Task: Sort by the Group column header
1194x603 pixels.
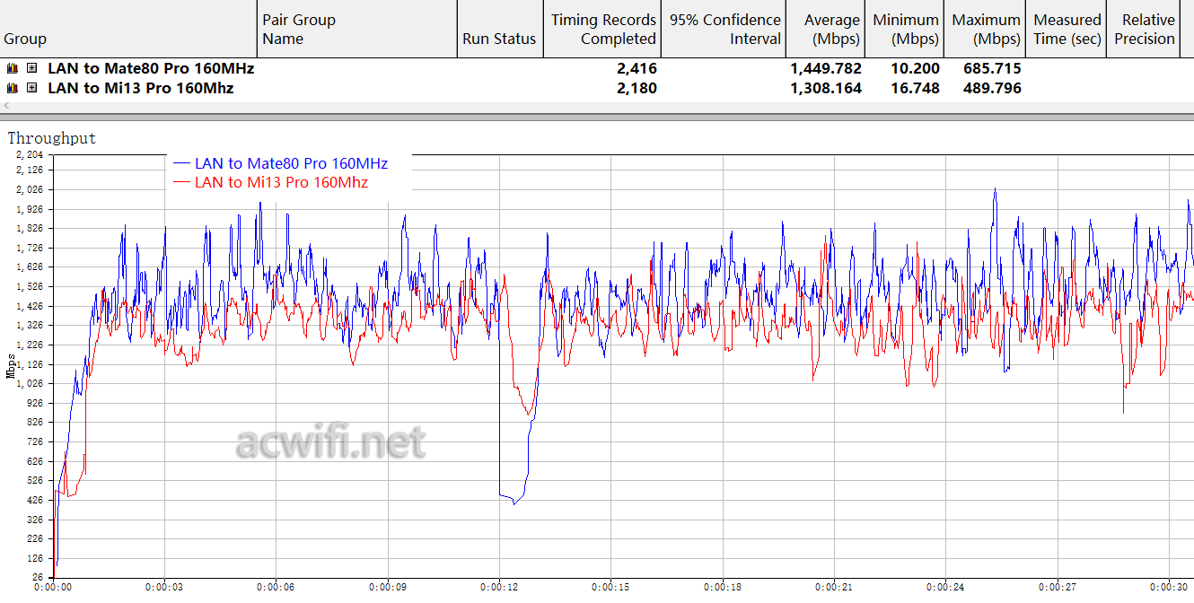Action: click(x=25, y=39)
